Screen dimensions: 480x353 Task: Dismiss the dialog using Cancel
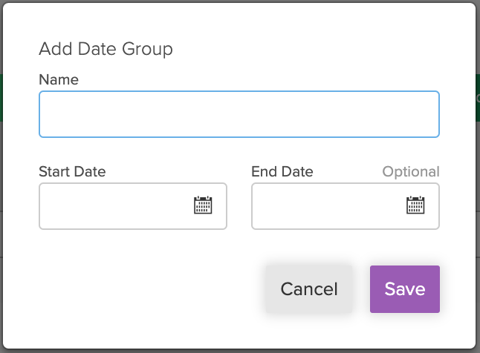309,289
